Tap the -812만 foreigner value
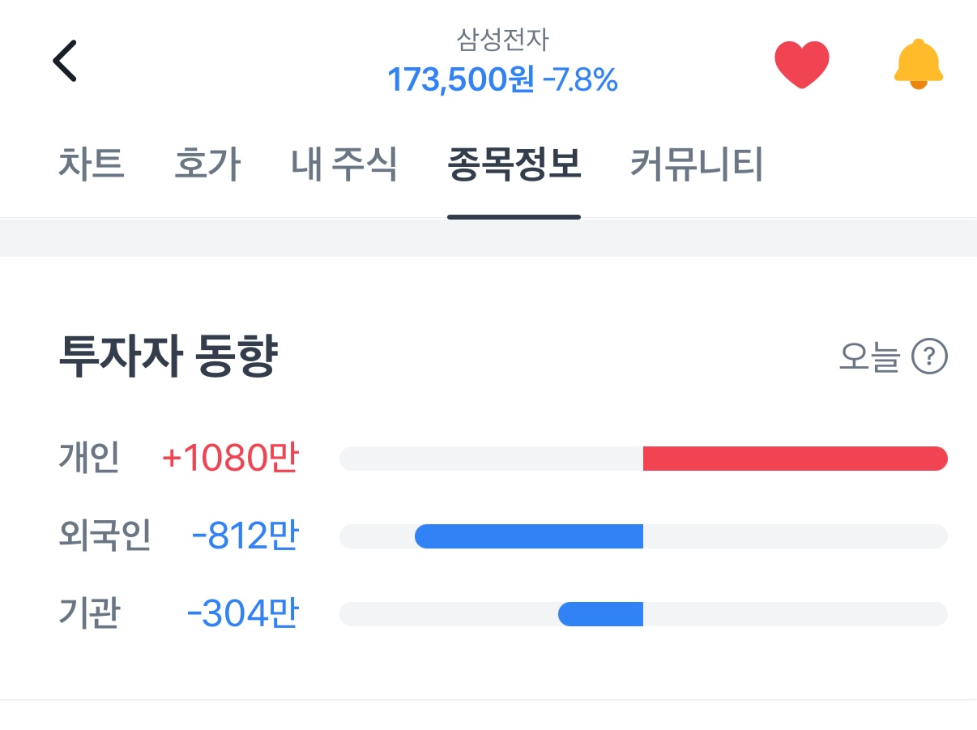The height and width of the screenshot is (730, 977). [x=245, y=536]
